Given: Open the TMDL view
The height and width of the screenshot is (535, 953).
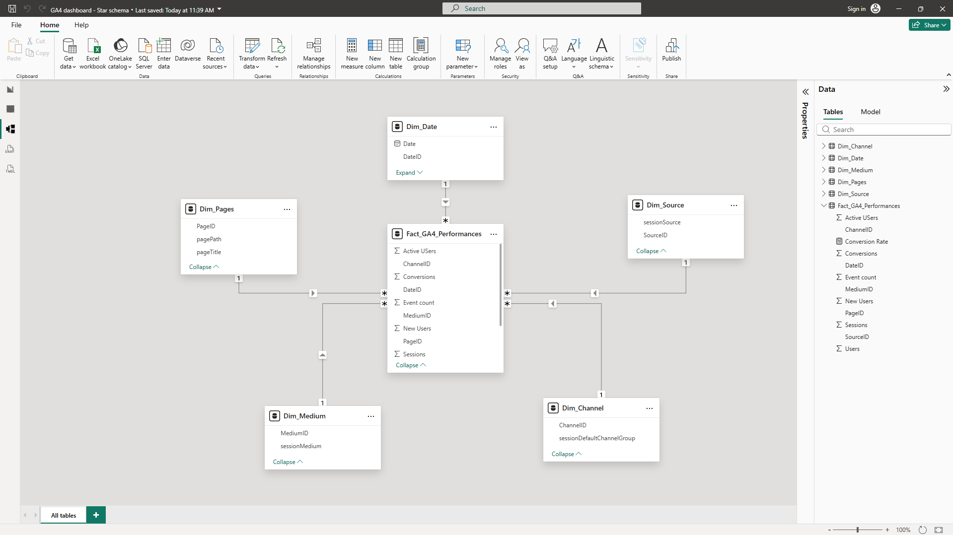Looking at the screenshot, I should pyautogui.click(x=10, y=169).
